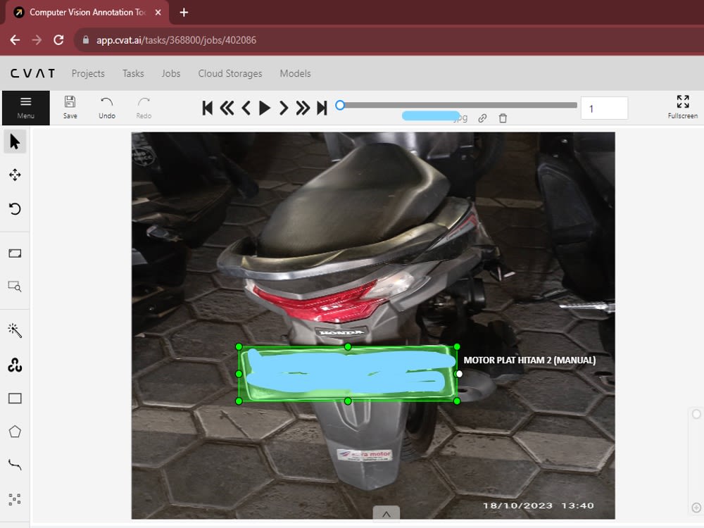704x528 pixels.
Task: Open the Models page
Action: pos(295,73)
